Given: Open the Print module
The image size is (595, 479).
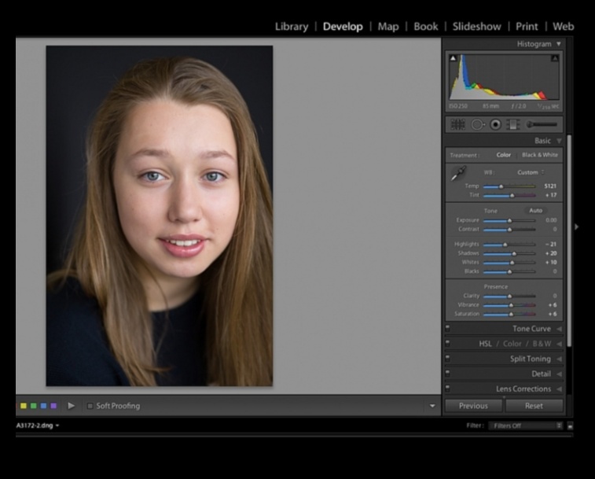Looking at the screenshot, I should pos(527,27).
